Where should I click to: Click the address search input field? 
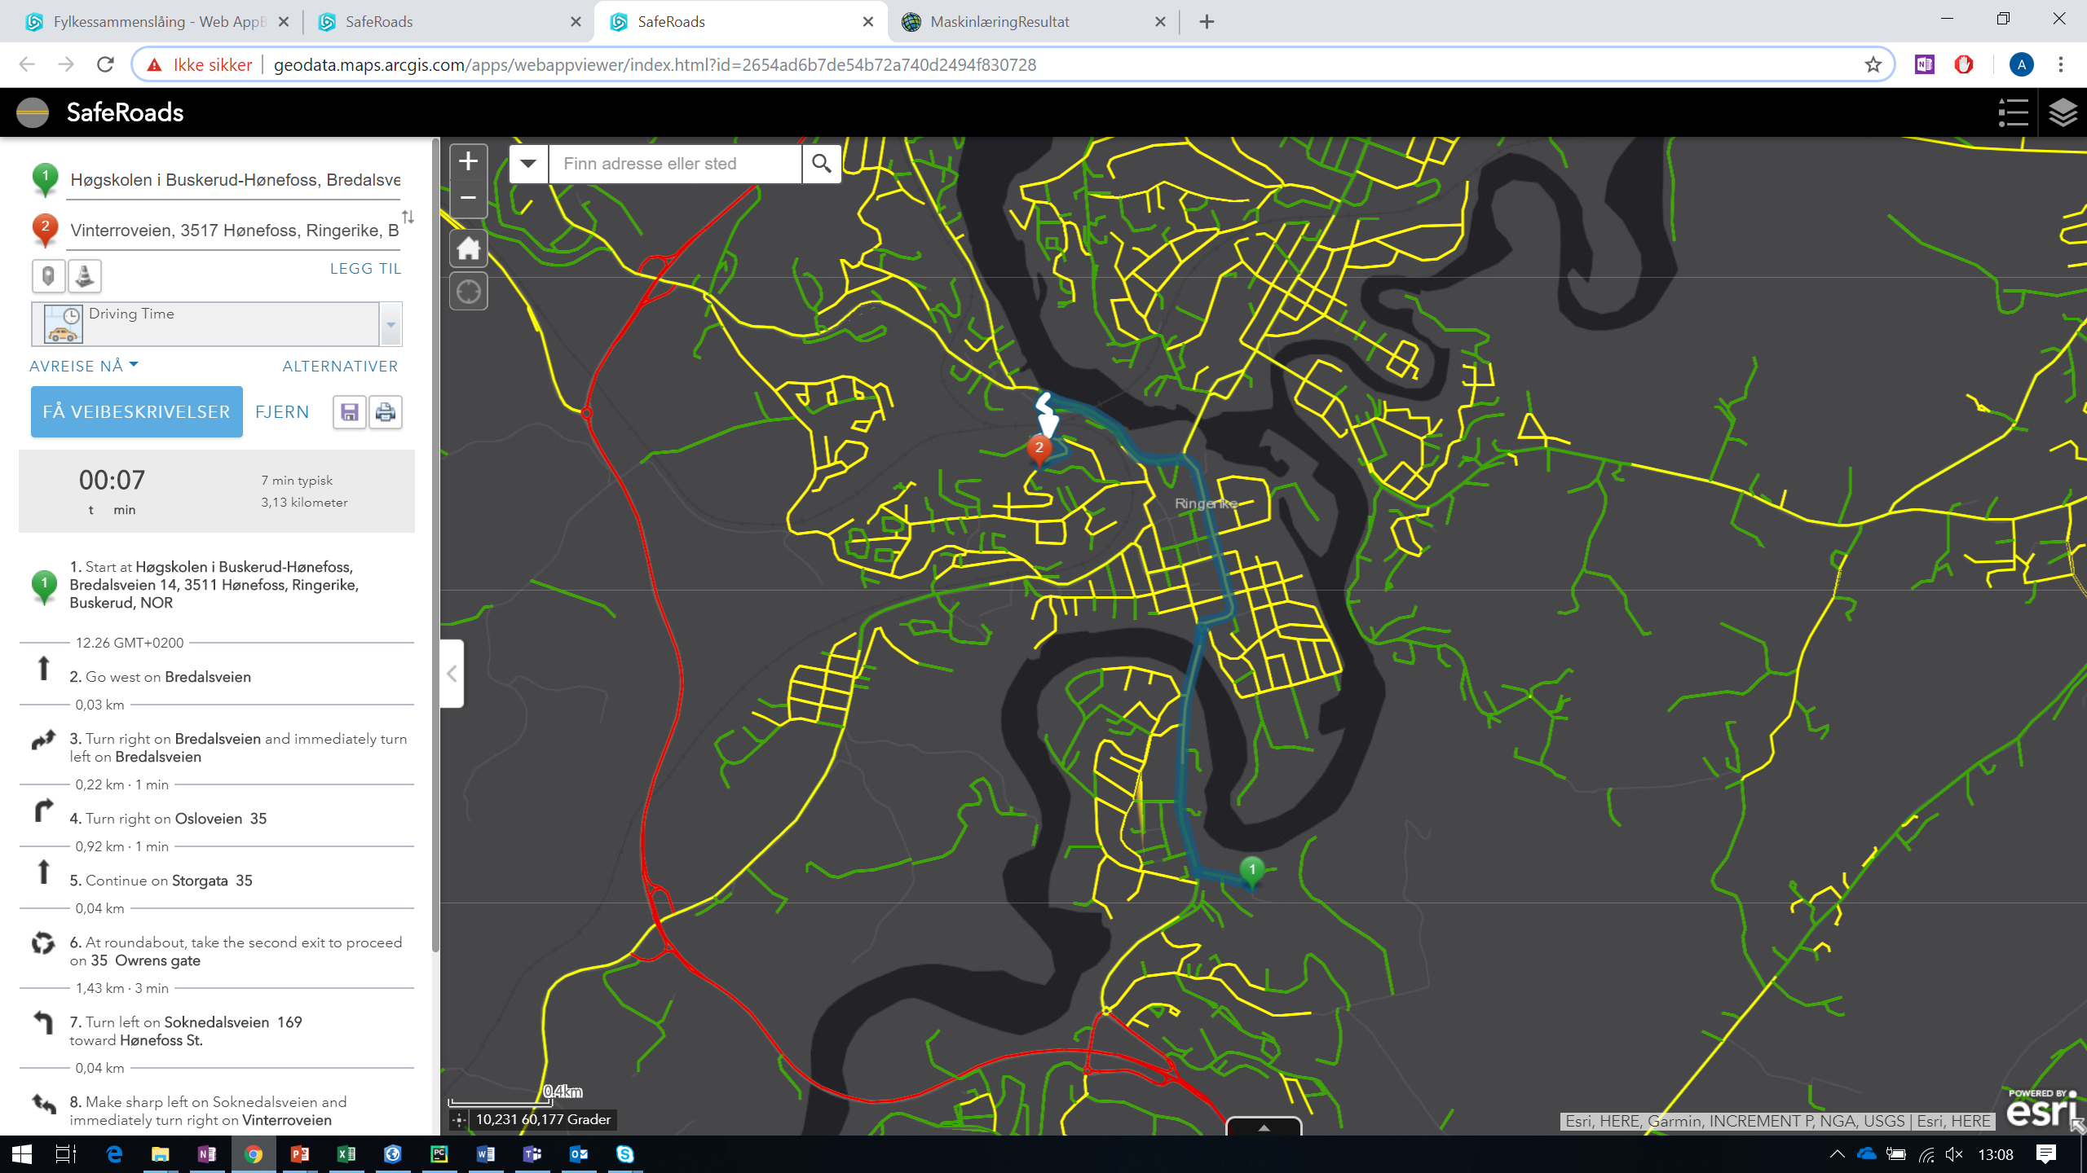[675, 164]
